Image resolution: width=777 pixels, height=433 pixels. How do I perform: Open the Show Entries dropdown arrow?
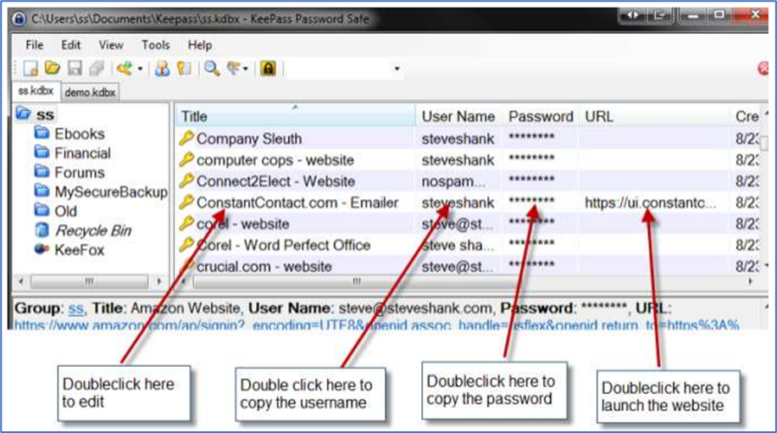click(x=245, y=69)
